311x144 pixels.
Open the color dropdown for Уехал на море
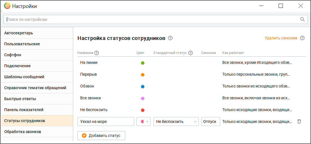point(144,121)
